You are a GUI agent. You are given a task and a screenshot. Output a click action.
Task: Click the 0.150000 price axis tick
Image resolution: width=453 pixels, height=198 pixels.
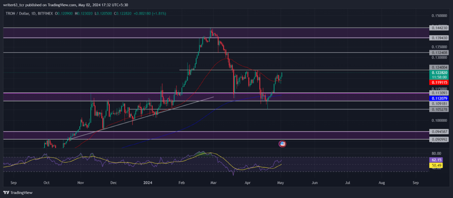tap(439, 16)
